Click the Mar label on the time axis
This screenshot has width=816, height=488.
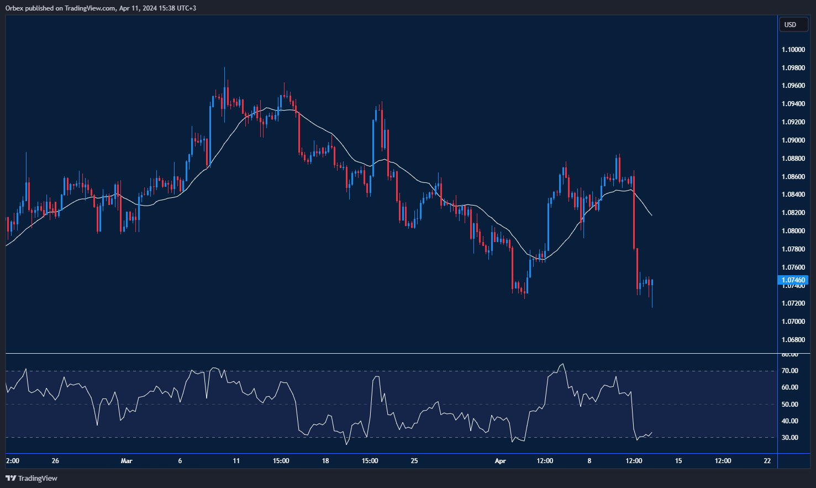click(x=127, y=460)
